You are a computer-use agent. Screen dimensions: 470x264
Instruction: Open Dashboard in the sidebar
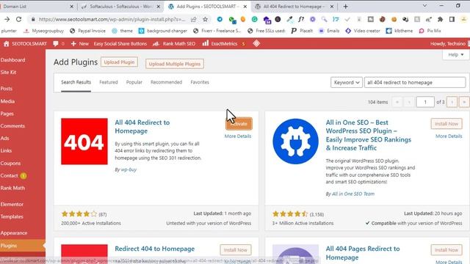pos(13,60)
